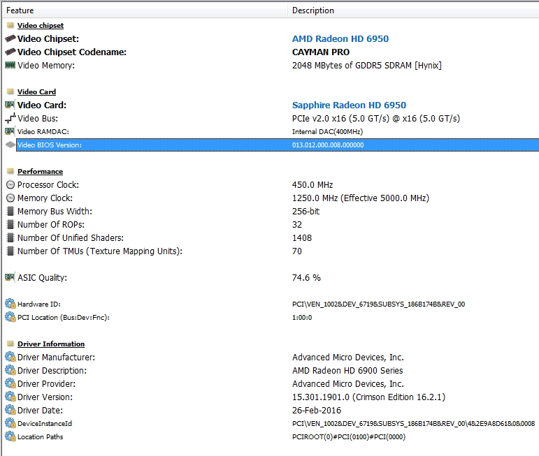Click the Description column header
The image size is (539, 456).
(414, 10)
